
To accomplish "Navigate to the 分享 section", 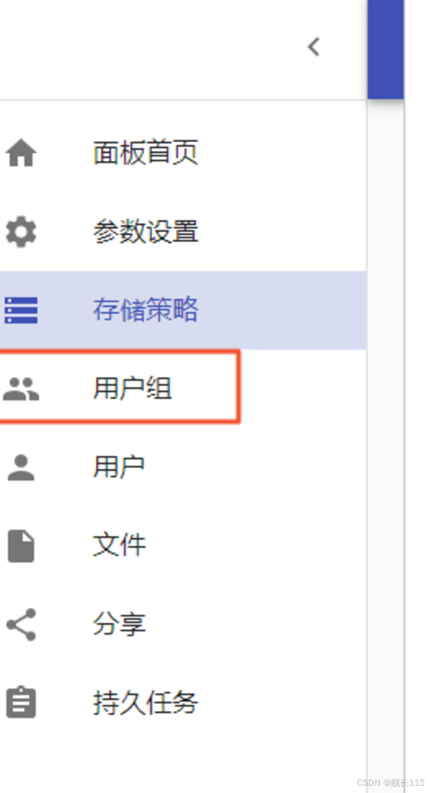I will (184, 624).
